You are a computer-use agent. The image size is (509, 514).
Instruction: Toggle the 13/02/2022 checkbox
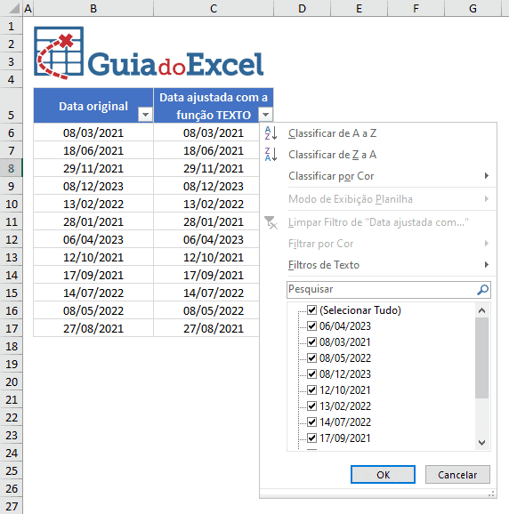coord(311,406)
